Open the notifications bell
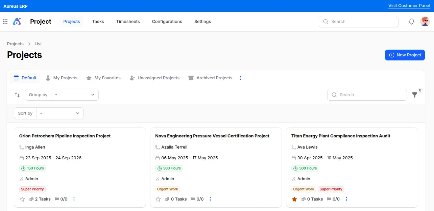The width and height of the screenshot is (434, 211). (411, 22)
